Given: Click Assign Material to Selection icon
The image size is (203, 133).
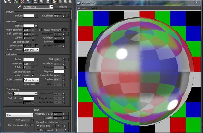Looking at the screenshot, I should 16,1.
